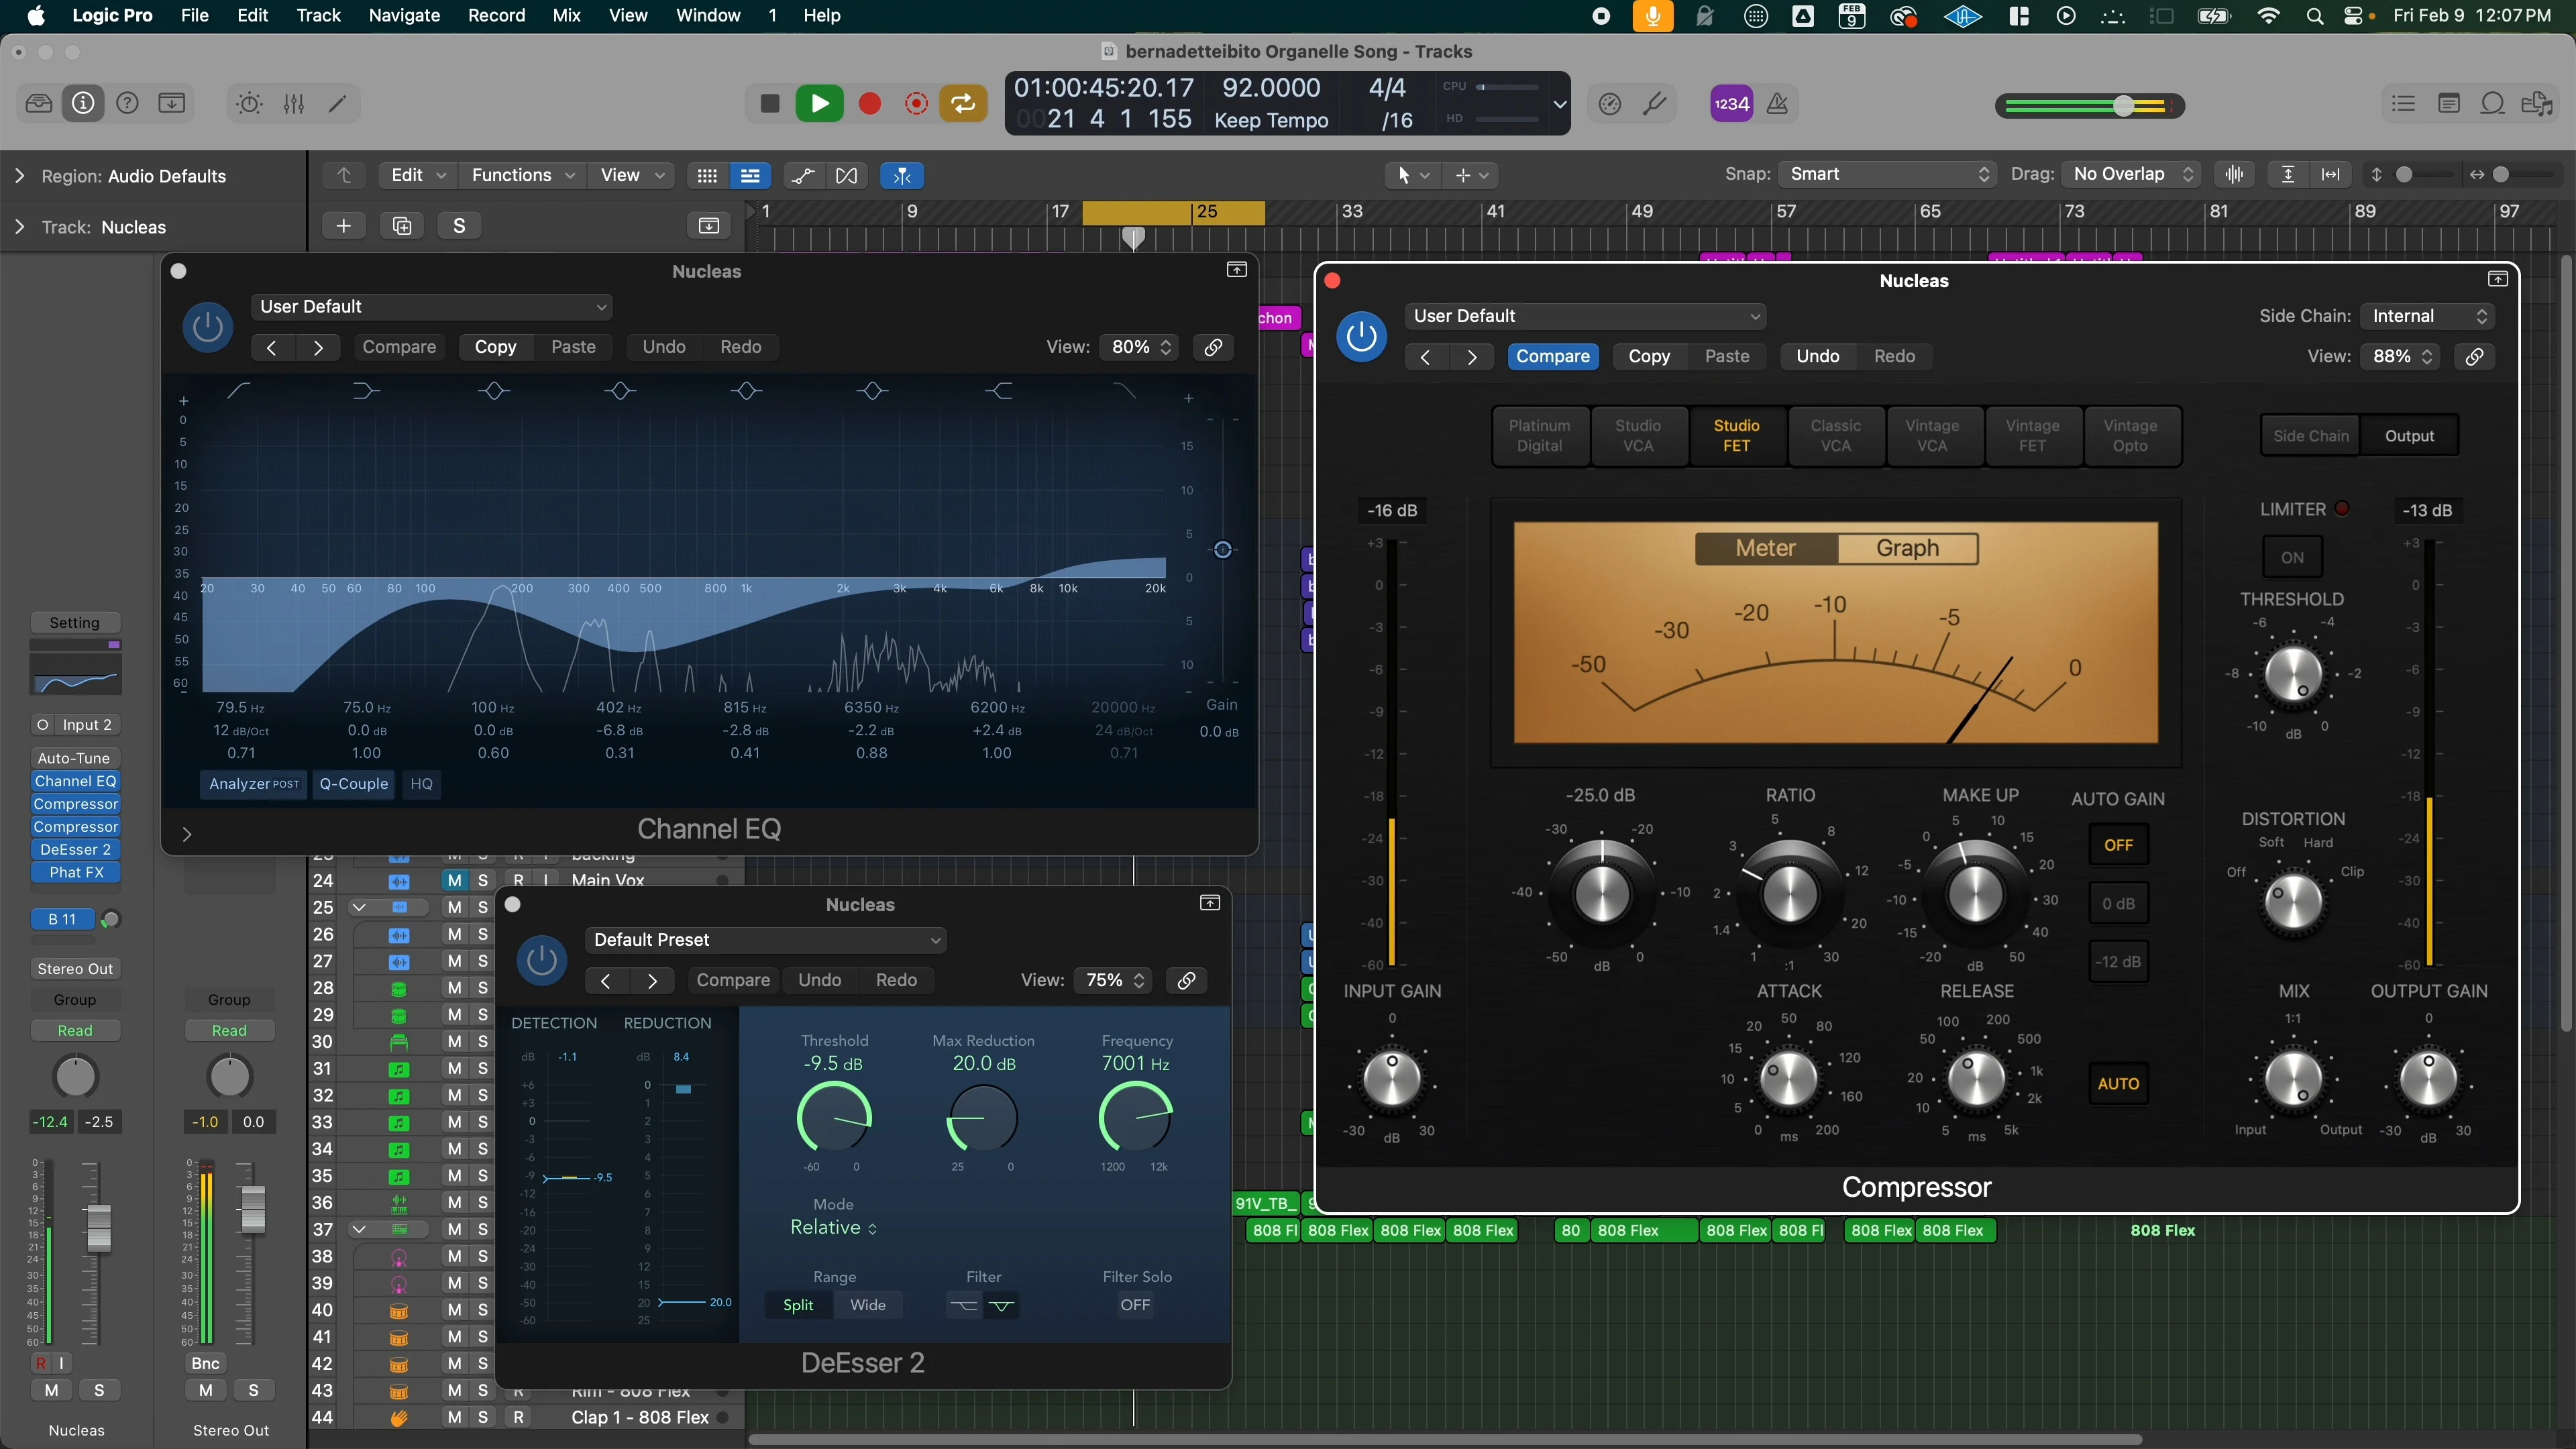The image size is (2576, 1449).
Task: Open the Note Pads icon top right
Action: click(x=2449, y=104)
